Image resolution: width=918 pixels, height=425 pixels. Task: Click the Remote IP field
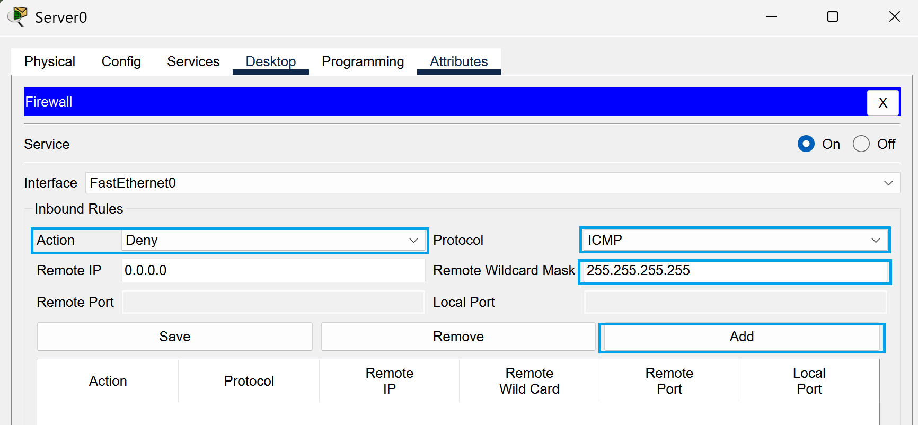[273, 270]
